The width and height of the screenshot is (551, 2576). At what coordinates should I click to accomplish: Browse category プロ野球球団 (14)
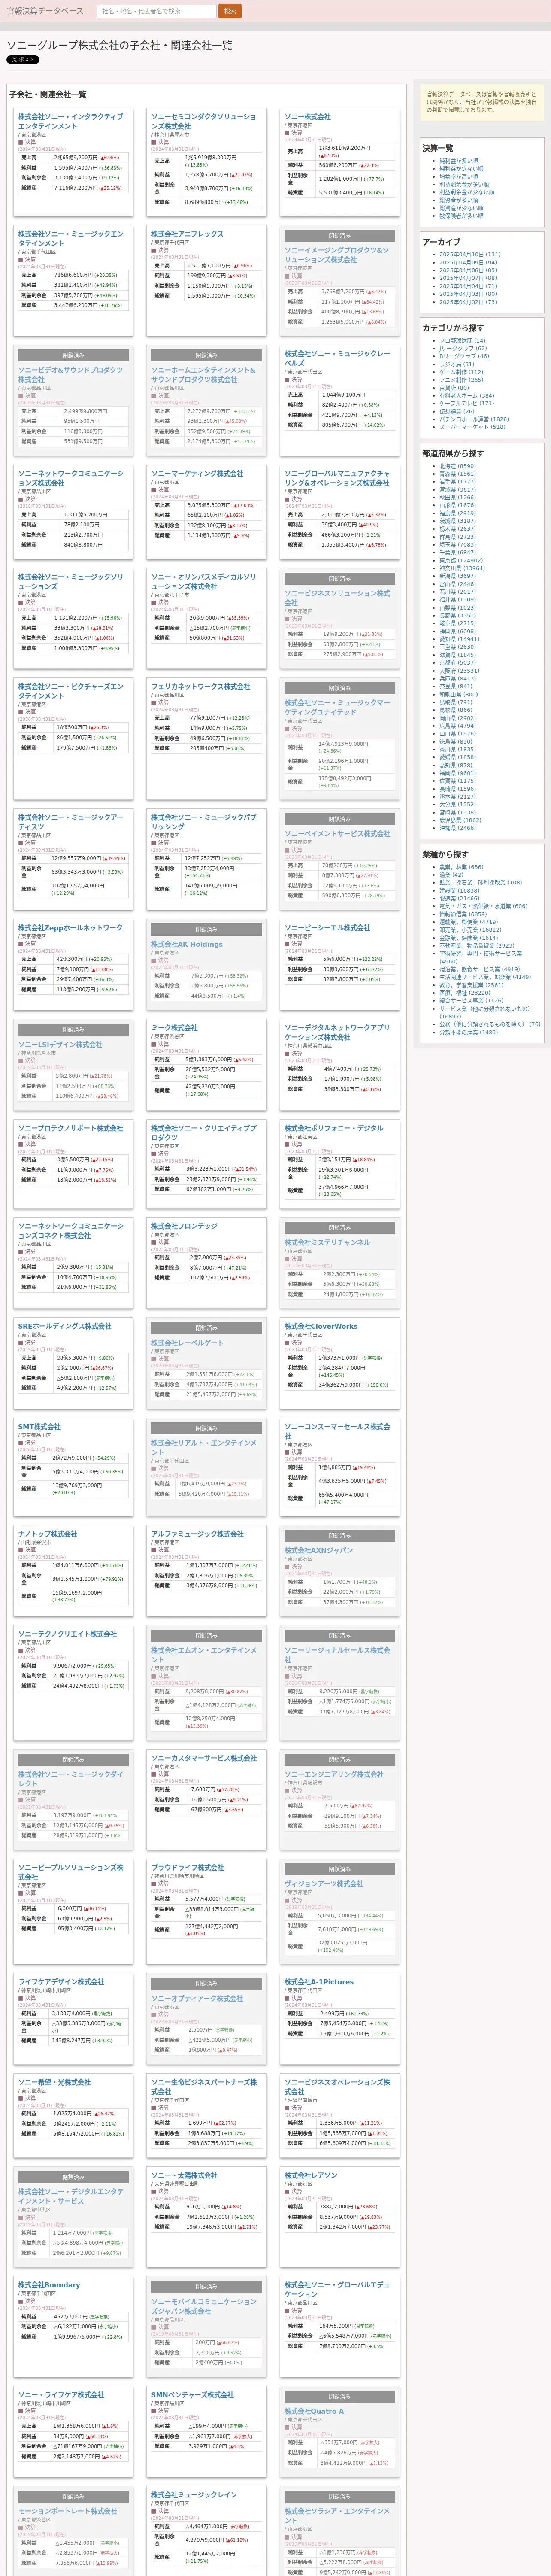(x=462, y=341)
